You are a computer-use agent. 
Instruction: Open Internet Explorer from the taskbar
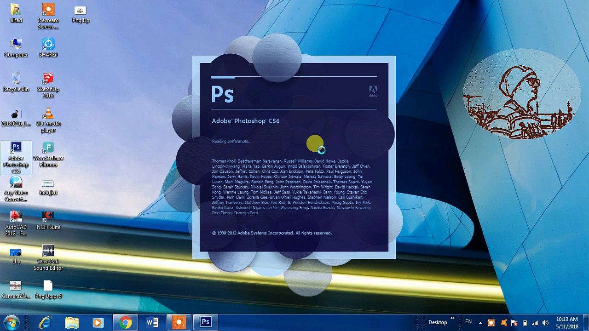pos(45,322)
